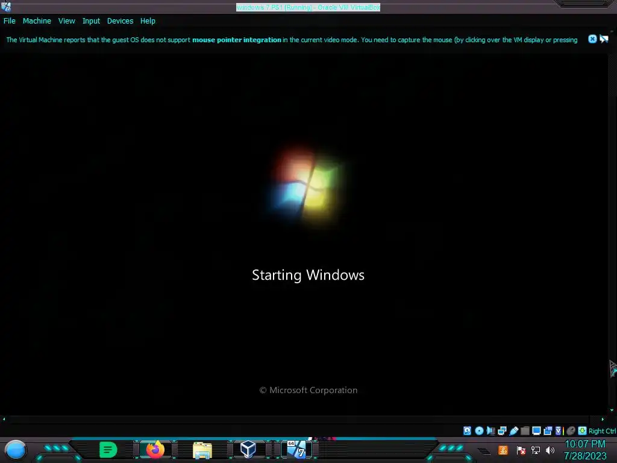Select the Windows 7 VM taskbar button
This screenshot has width=617, height=463.
(296, 449)
